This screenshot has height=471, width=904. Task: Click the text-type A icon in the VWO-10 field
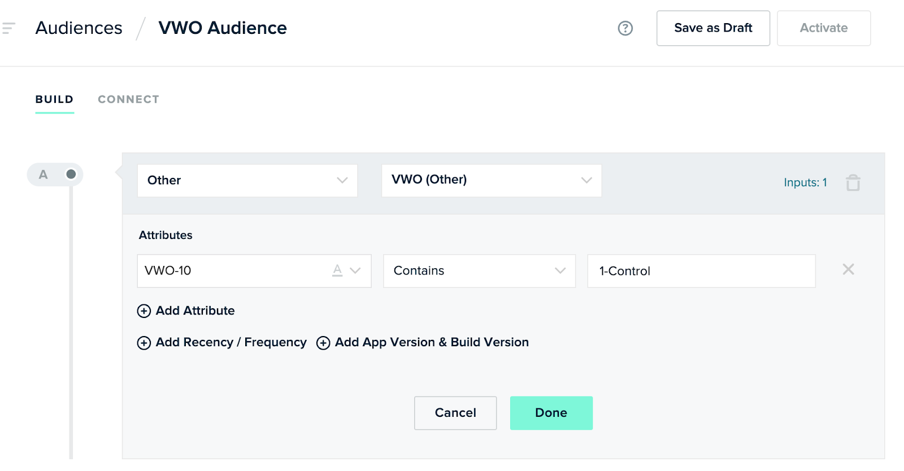[x=337, y=271]
